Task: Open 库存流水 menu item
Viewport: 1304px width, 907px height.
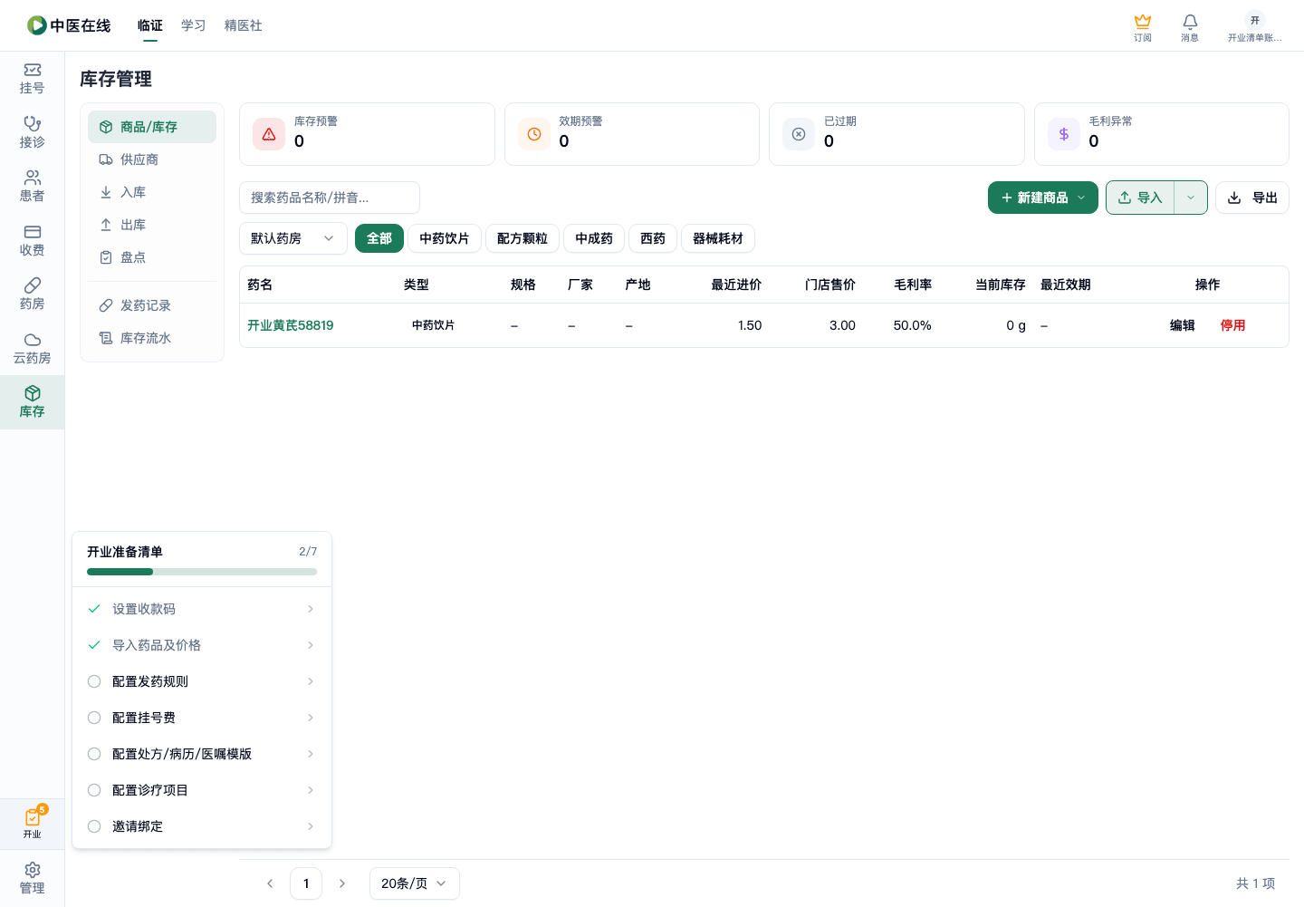Action: click(x=152, y=338)
